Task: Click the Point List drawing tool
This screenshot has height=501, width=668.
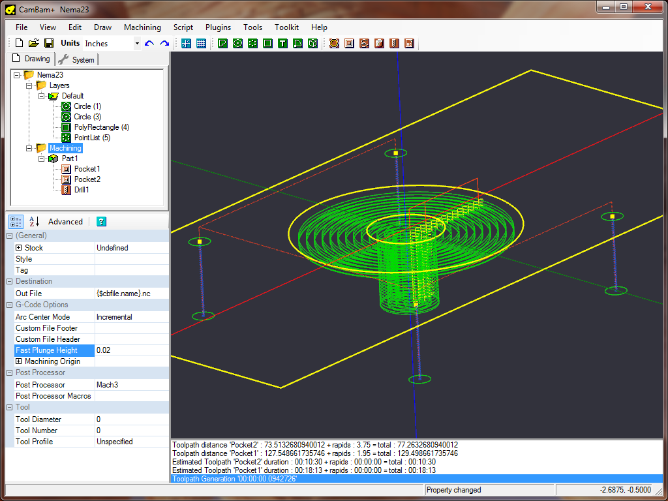Action: click(252, 44)
